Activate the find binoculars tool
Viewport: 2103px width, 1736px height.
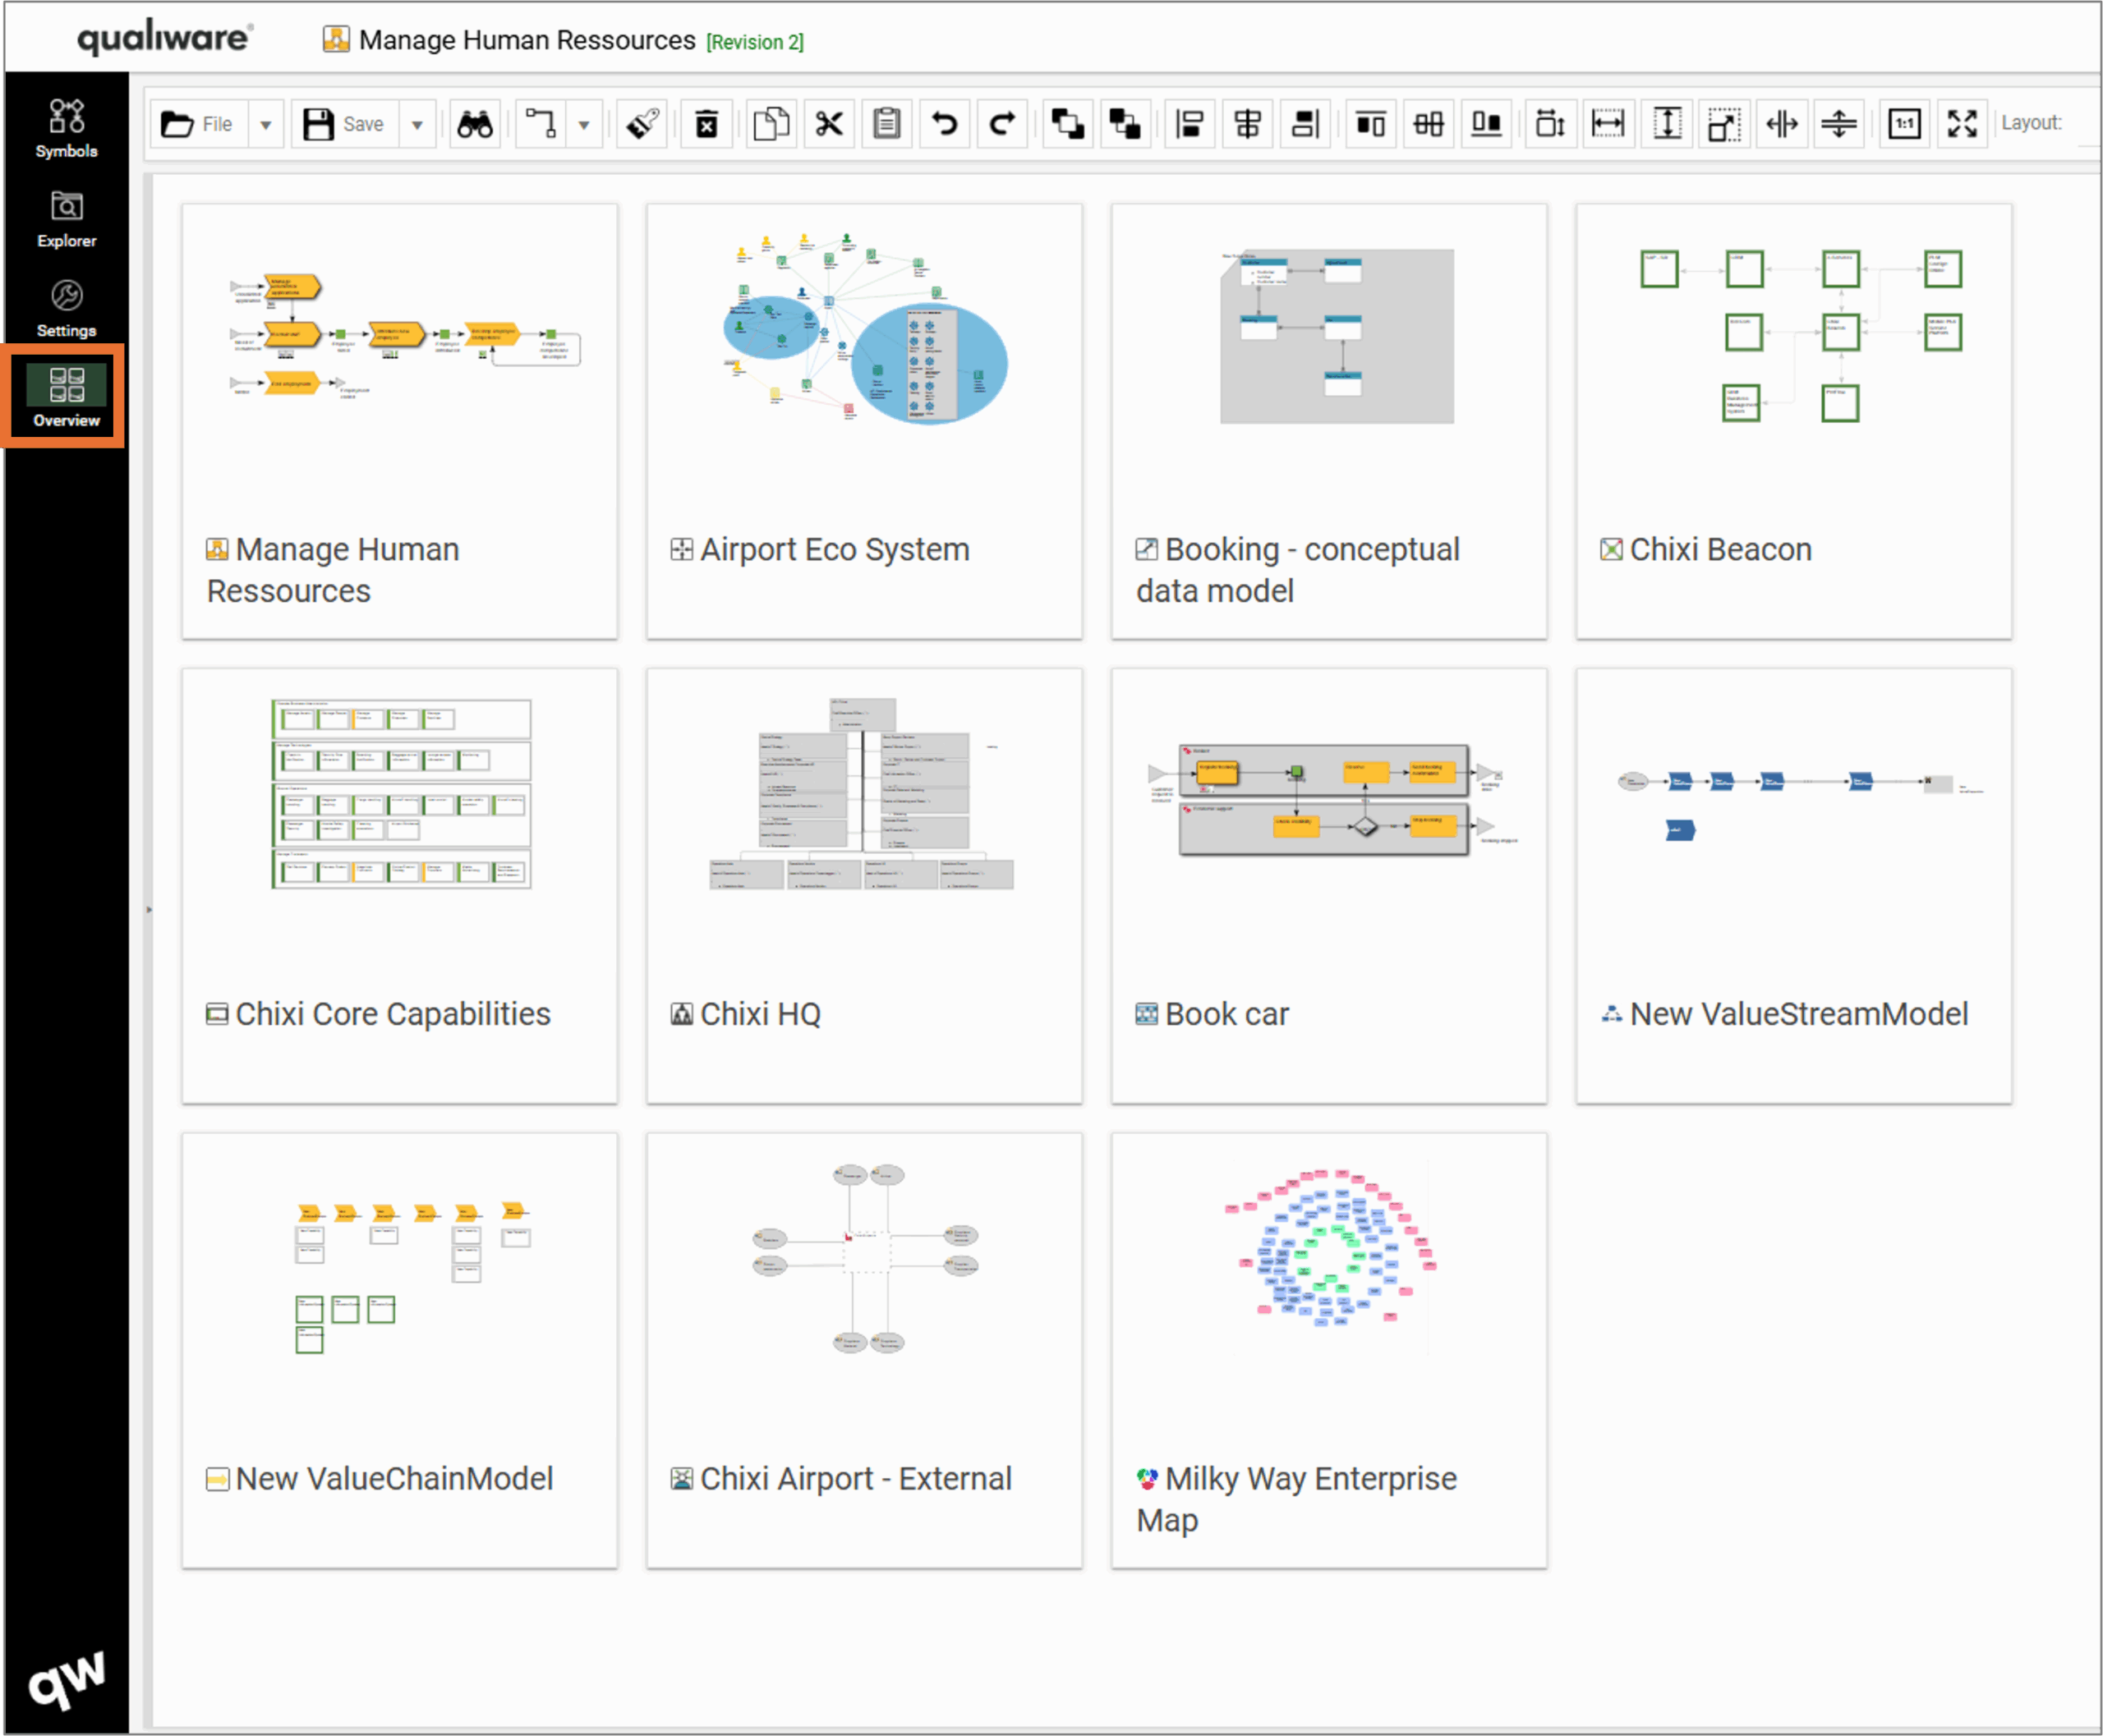[x=475, y=123]
